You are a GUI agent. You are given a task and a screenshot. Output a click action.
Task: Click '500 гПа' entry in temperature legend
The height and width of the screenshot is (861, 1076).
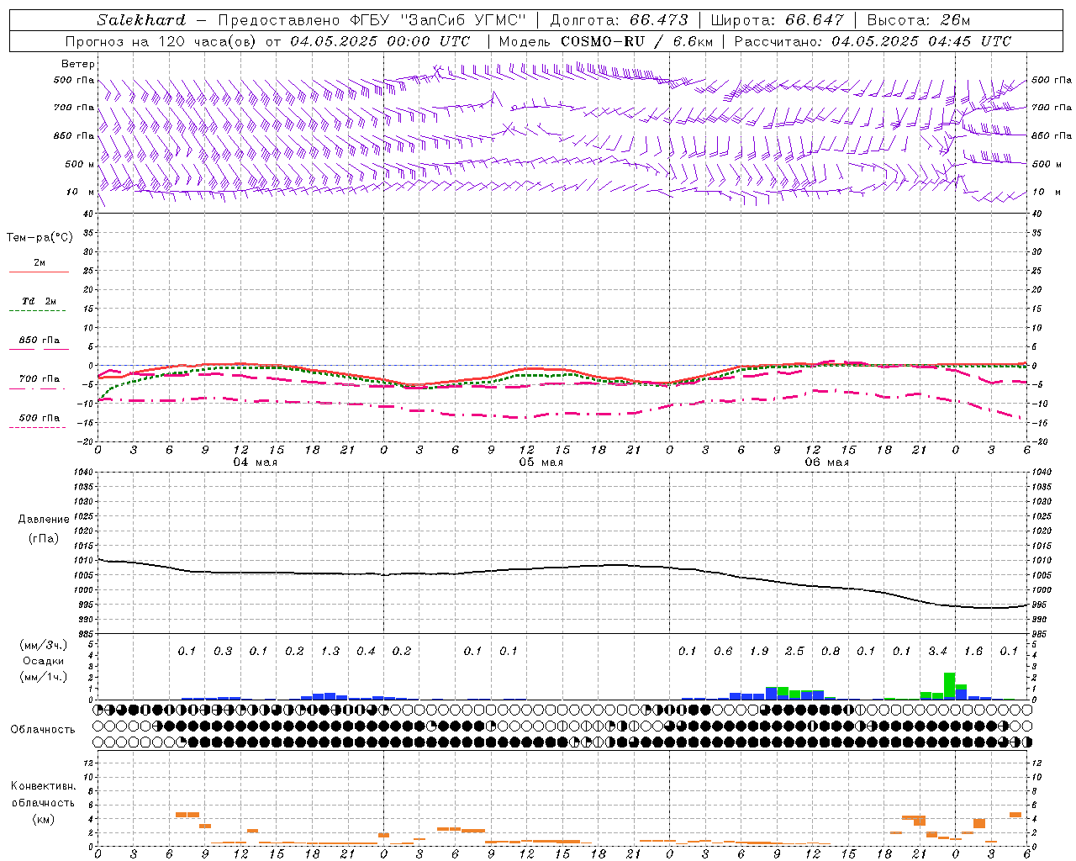(40, 418)
